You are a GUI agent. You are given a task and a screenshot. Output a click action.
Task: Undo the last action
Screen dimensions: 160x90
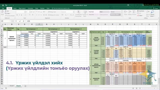pyautogui.click(x=6, y=5)
